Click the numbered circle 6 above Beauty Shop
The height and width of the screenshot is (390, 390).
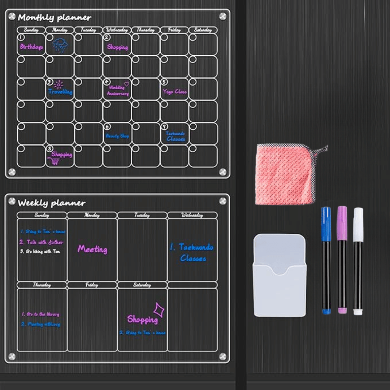click(x=107, y=126)
